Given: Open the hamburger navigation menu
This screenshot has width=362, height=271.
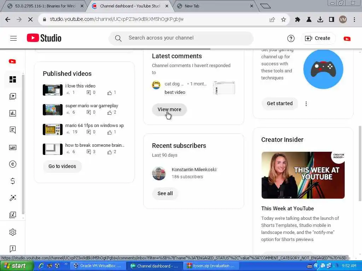Looking at the screenshot, I should point(13,38).
